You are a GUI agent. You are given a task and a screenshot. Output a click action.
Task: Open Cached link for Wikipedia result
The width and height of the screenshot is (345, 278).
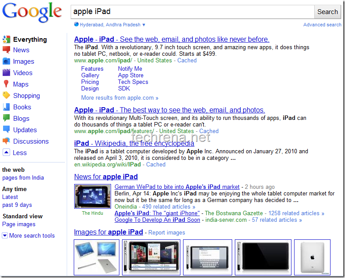(x=156, y=164)
